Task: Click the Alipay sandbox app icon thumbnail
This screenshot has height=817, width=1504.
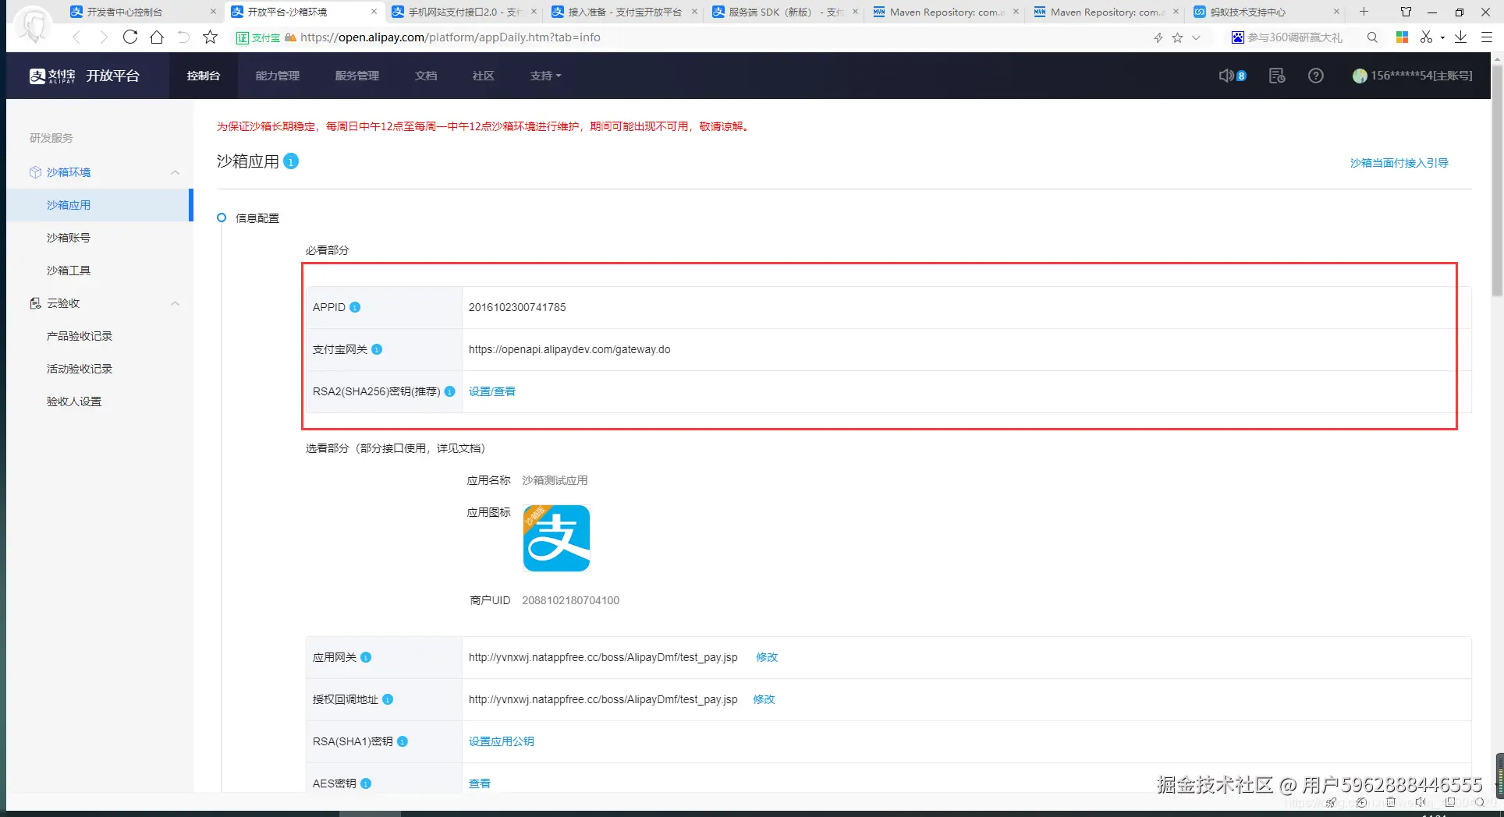Action: [555, 538]
